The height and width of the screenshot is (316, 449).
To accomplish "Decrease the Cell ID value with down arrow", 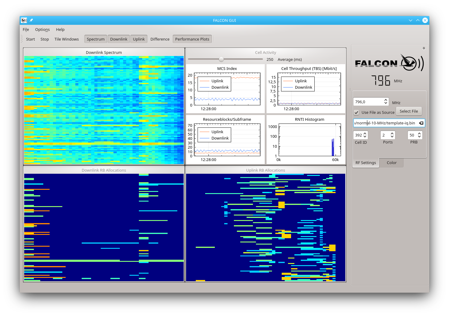I will [x=365, y=137].
